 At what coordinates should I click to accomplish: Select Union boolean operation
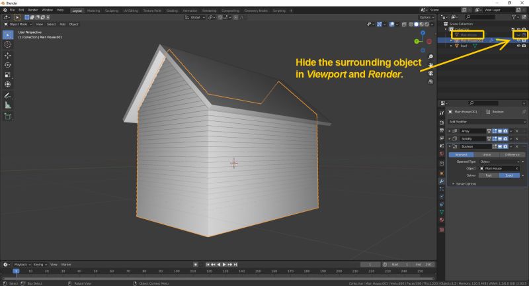click(x=487, y=155)
